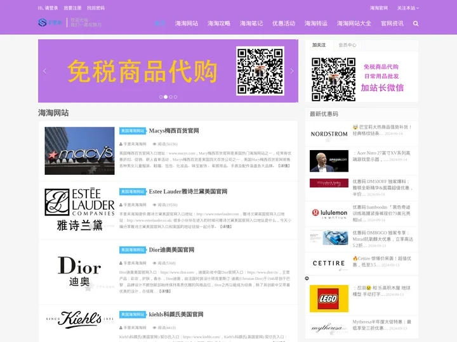Open the Cettire 惊爆价来袭 coupon text
The width and height of the screenshot is (457, 342).
(x=382, y=262)
